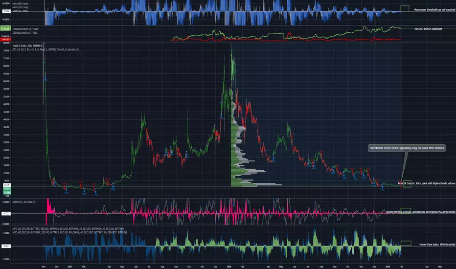
Task: Select the 'Mom (30, close)' indicator label
Action: point(21,4)
